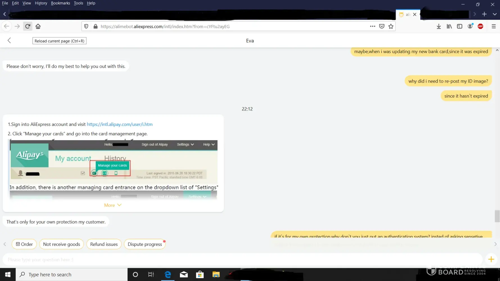This screenshot has height=281, width=500.
Task: Open the Library bookmarks icon
Action: [449, 26]
